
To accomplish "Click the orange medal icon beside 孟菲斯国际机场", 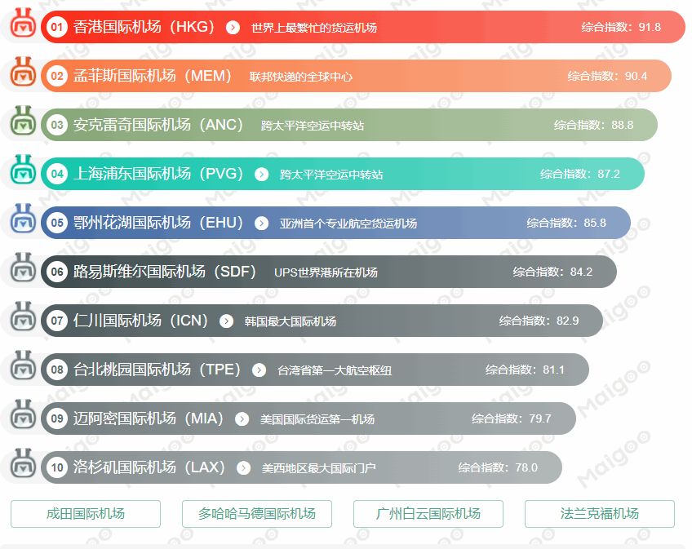I will tap(23, 72).
